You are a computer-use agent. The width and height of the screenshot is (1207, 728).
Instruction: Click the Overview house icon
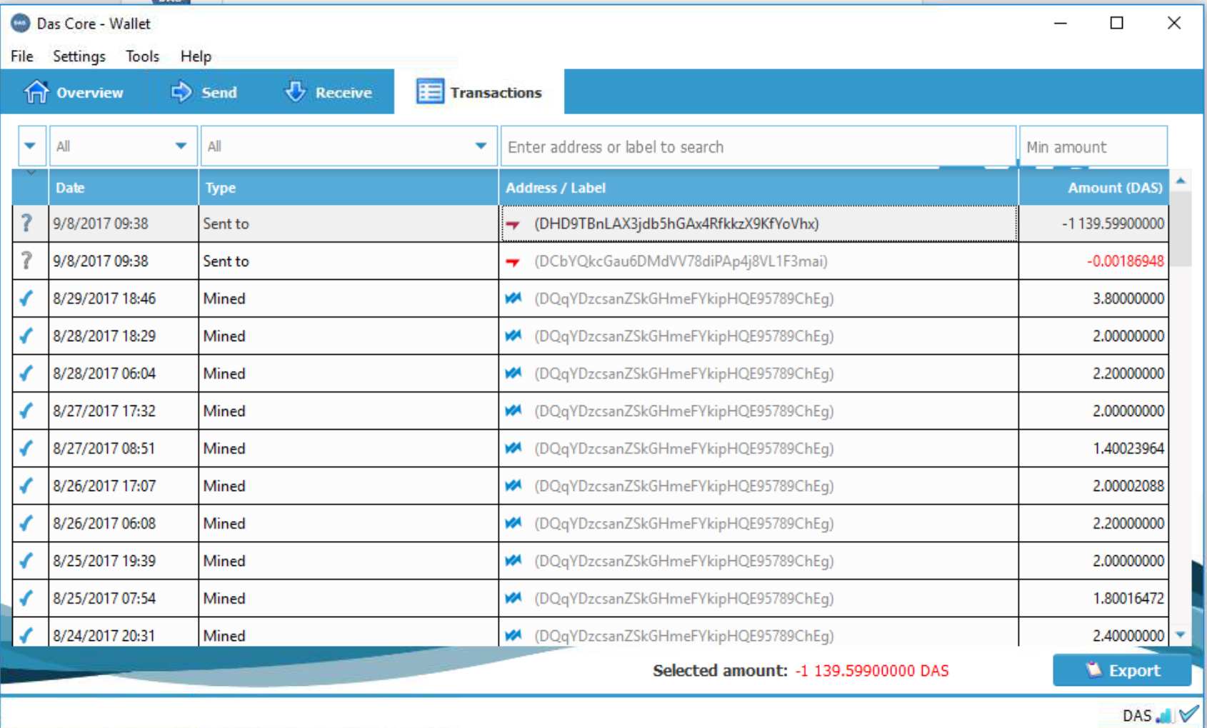click(x=36, y=91)
